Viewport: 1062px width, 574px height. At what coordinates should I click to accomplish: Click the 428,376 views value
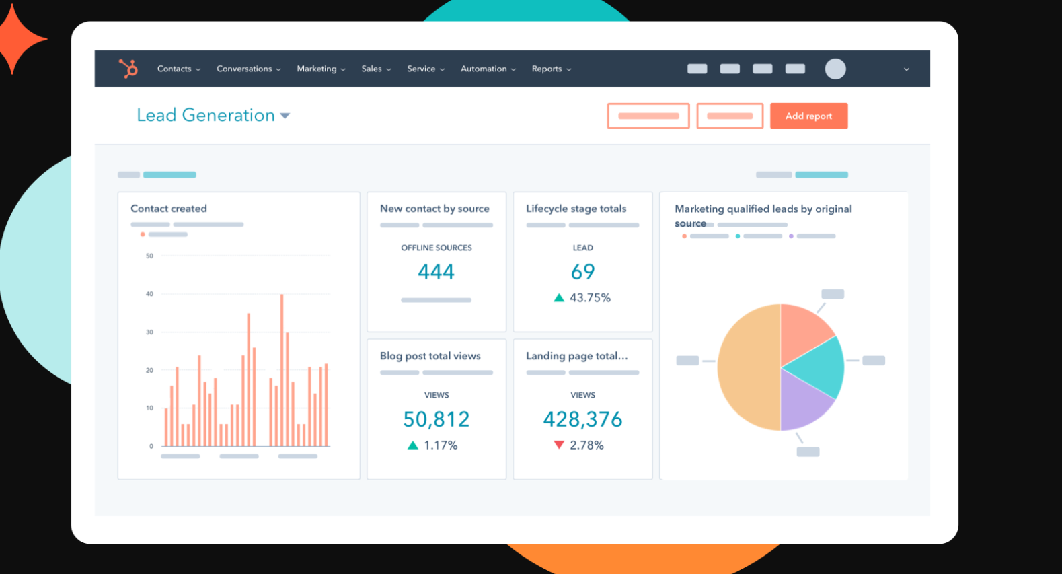pos(583,419)
